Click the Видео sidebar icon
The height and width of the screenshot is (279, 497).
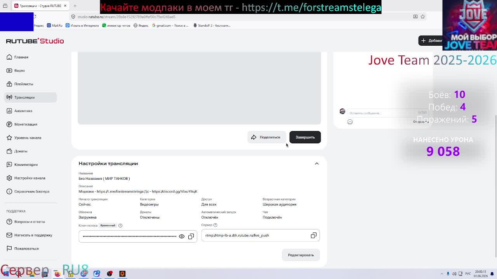(9, 71)
